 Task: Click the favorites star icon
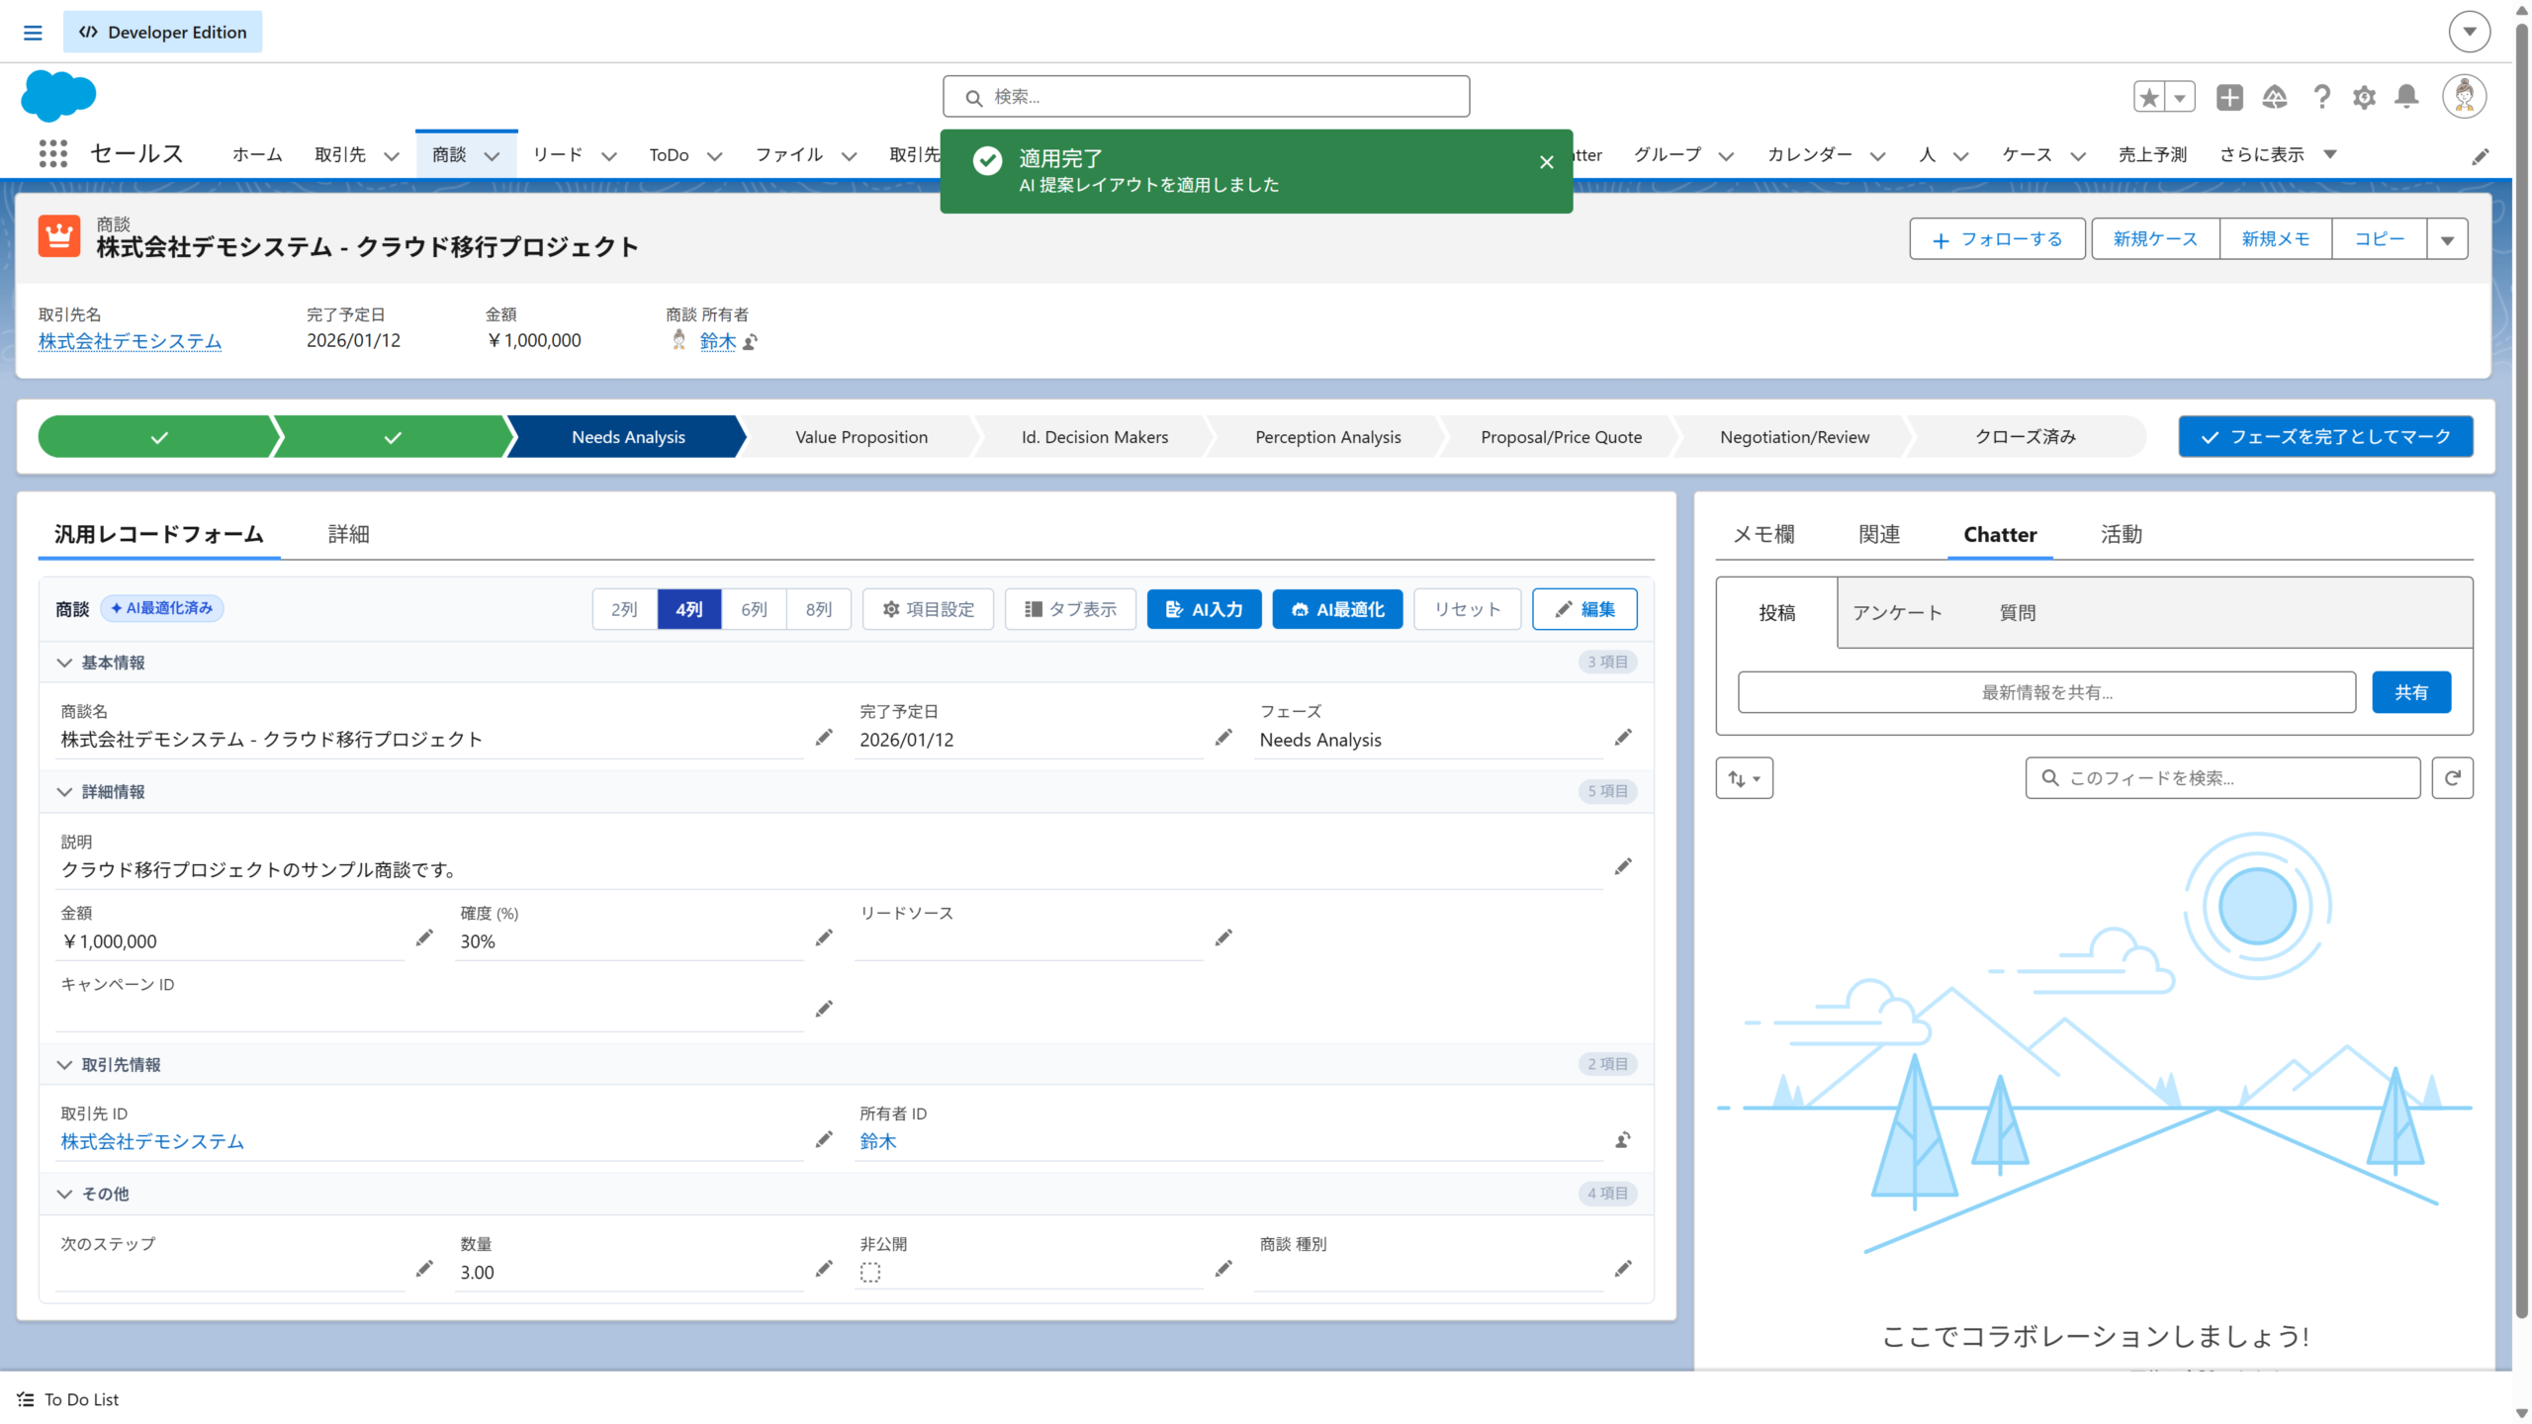tap(2149, 97)
